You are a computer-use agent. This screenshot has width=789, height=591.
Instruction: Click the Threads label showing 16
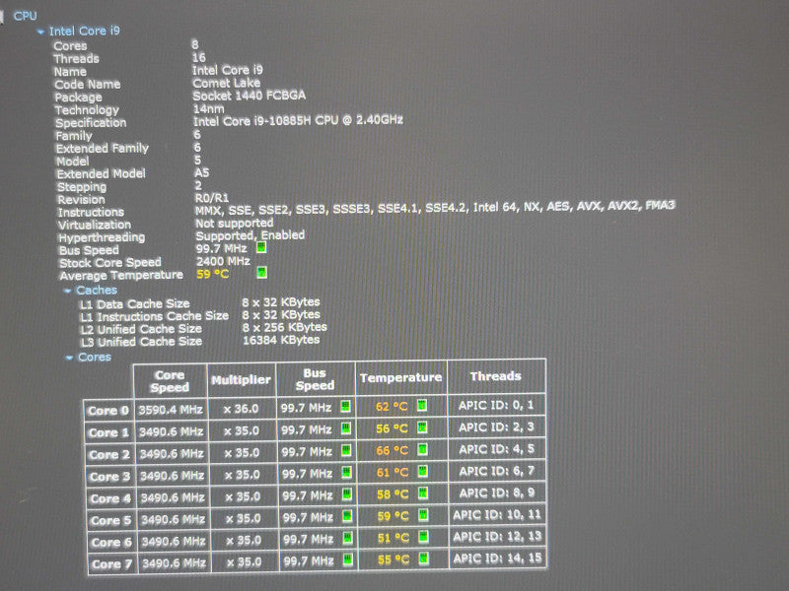coord(77,59)
